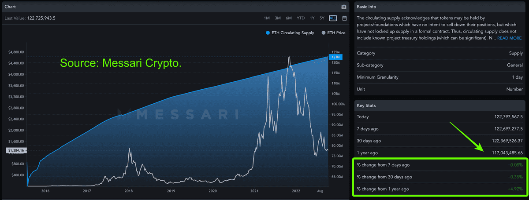Switch chart to YTD range
The width and height of the screenshot is (529, 200).
(x=301, y=18)
